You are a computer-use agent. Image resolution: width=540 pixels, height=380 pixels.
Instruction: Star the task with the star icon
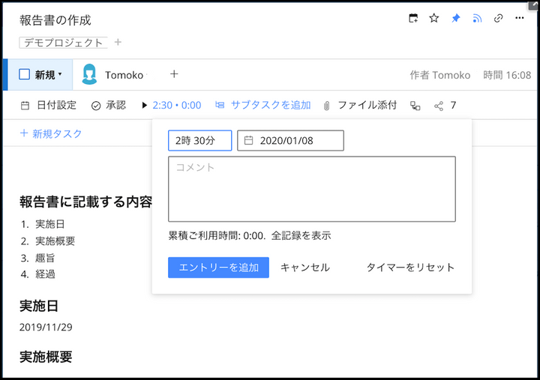[x=434, y=18]
